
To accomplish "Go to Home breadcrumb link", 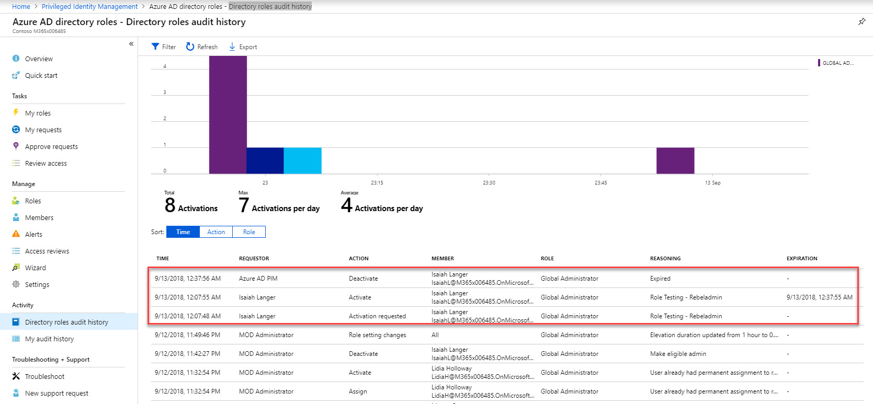I will pyautogui.click(x=21, y=6).
